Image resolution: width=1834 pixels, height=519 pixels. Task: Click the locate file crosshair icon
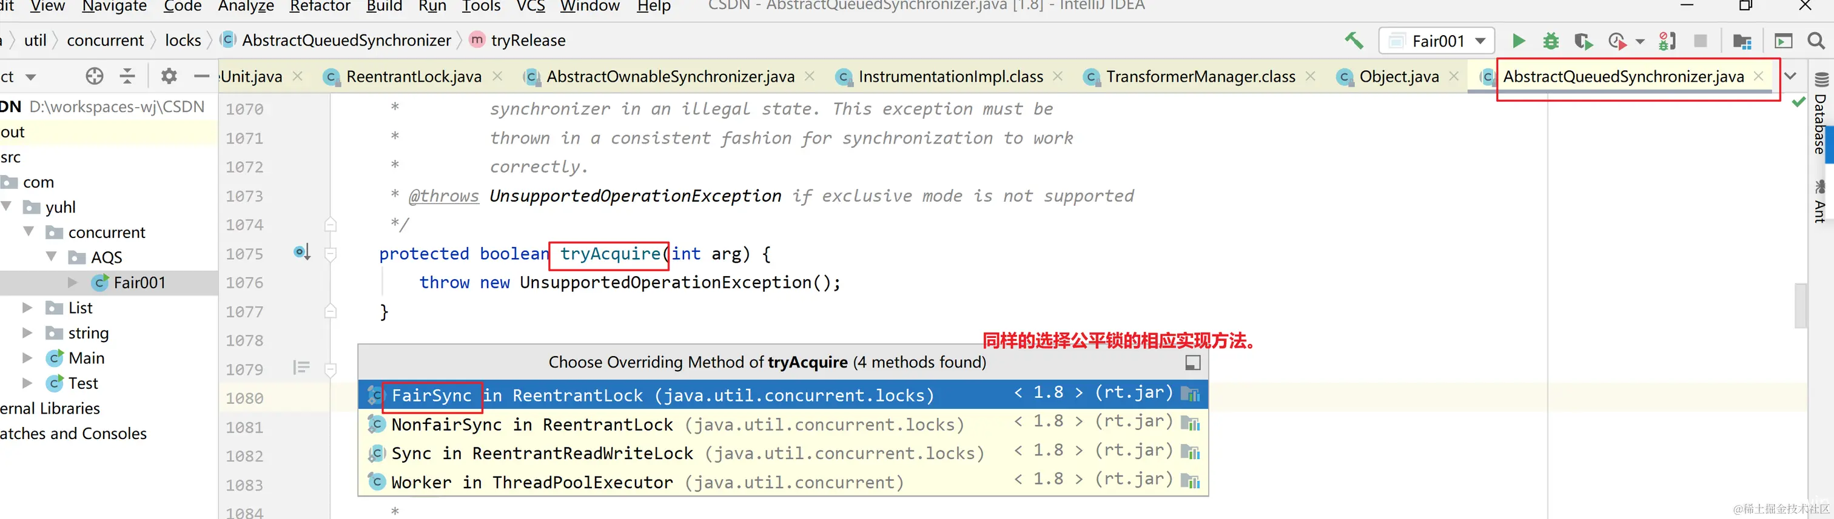(x=95, y=75)
